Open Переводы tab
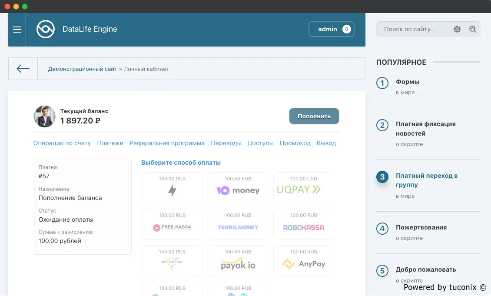491x296 pixels. (226, 143)
